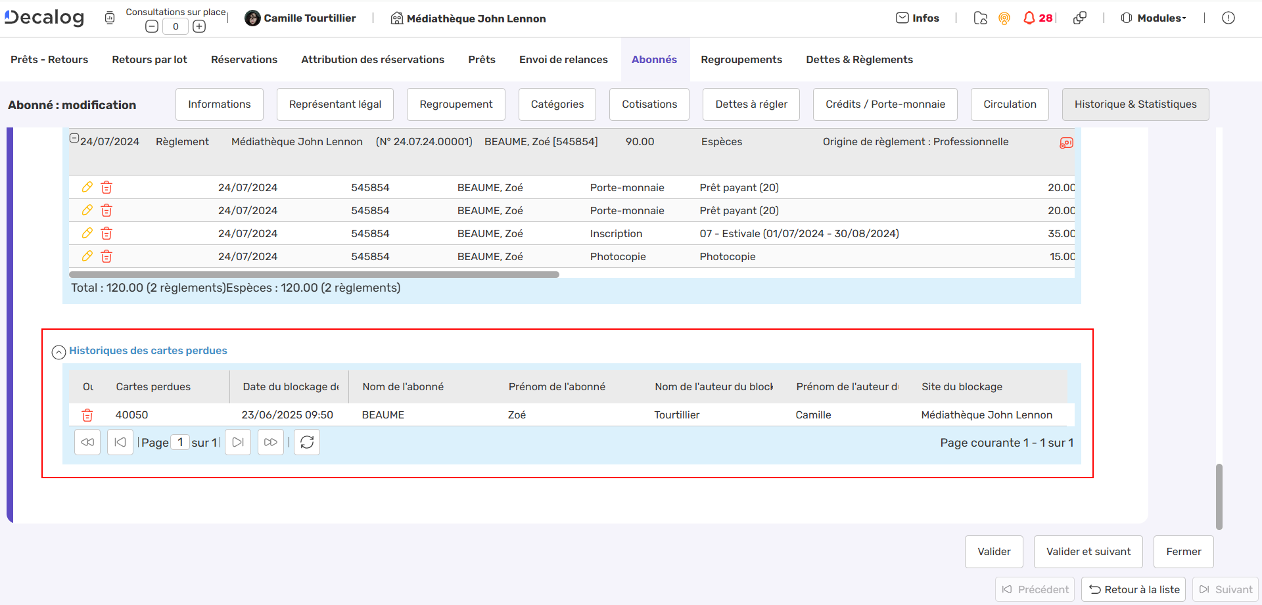Screen dimensions: 1262x605
Task: Collapse the Historiques des cartes perdues section
Action: tap(58, 352)
